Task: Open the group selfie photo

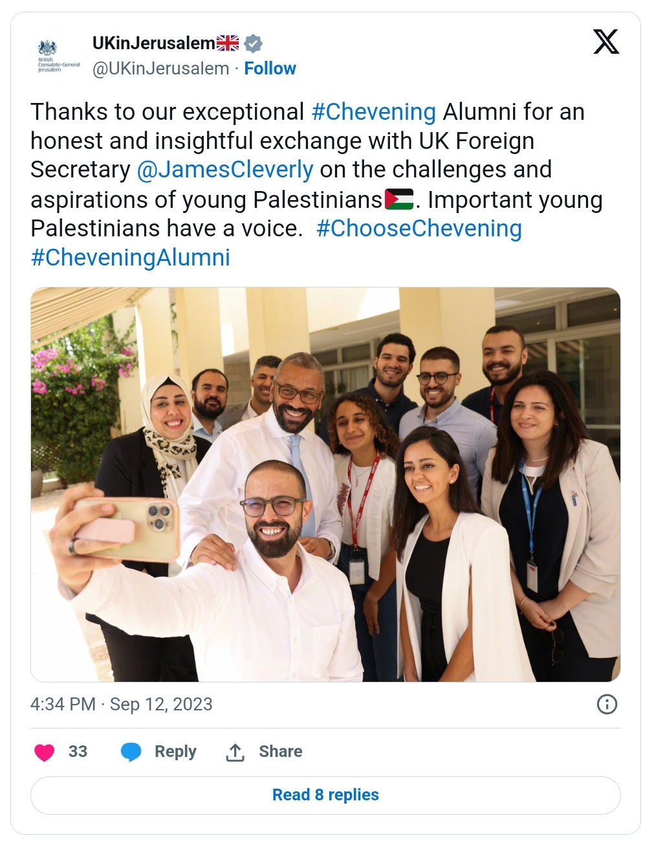Action: pyautogui.click(x=325, y=484)
